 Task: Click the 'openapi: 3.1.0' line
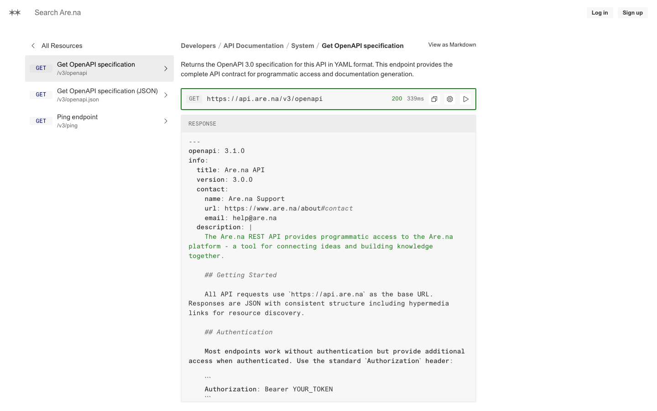click(217, 151)
